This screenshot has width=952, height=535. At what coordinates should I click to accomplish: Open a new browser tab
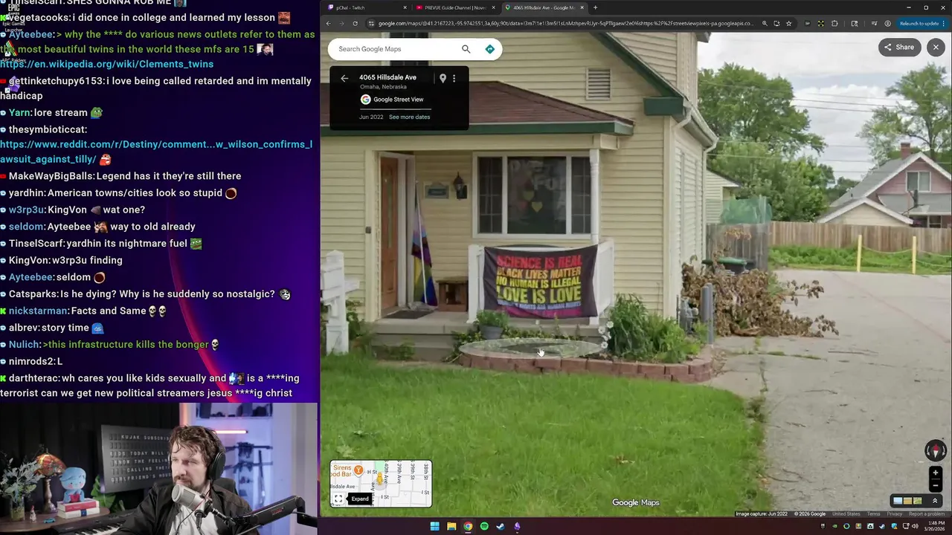[595, 7]
